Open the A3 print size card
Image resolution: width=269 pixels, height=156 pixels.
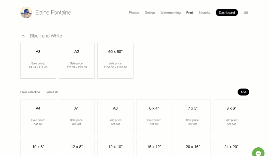click(x=38, y=61)
